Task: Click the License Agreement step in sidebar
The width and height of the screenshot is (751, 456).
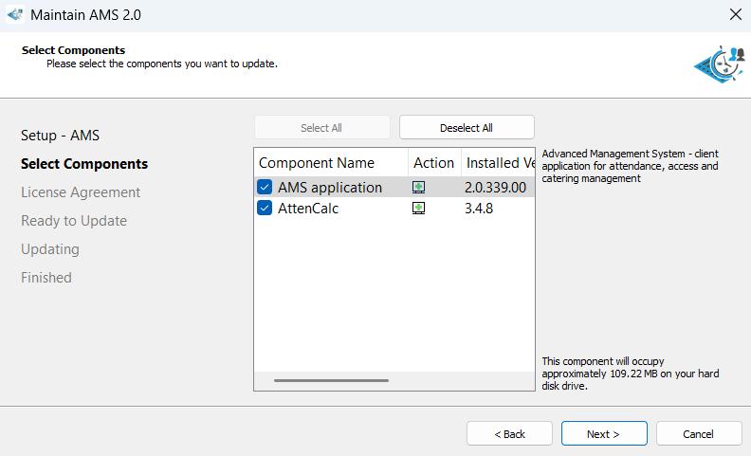Action: coord(81,192)
